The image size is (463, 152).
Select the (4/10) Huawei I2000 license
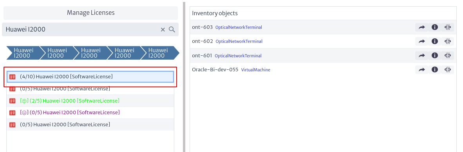point(90,77)
